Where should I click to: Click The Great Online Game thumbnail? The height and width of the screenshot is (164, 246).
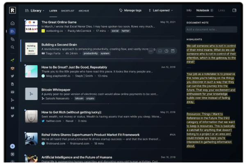(x=32, y=26)
